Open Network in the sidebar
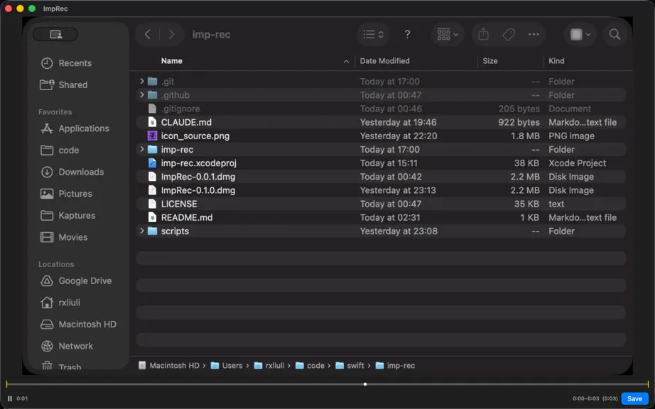The image size is (655, 409). pyautogui.click(x=67, y=346)
